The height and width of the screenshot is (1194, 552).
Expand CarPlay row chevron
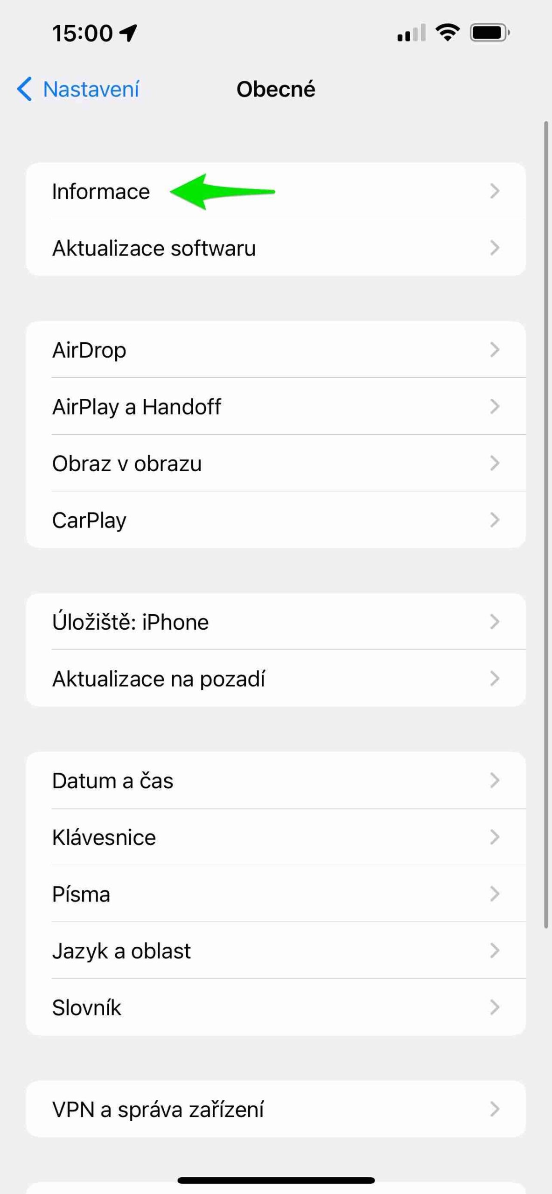pyautogui.click(x=495, y=520)
